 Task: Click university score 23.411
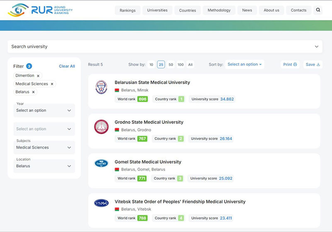pos(226,218)
